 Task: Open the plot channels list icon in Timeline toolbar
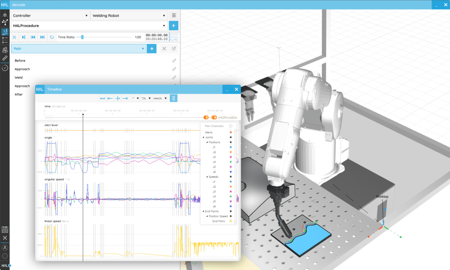click(x=173, y=98)
